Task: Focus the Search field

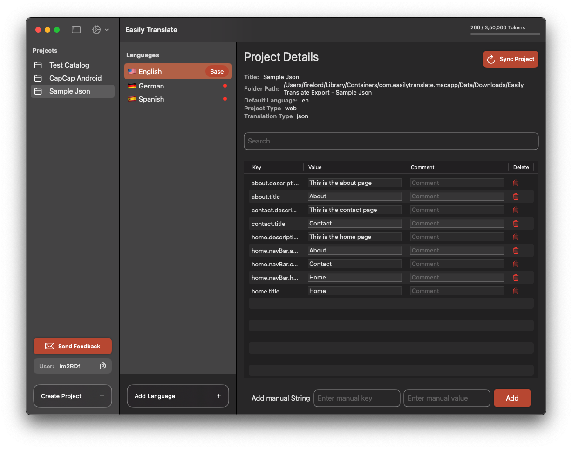Action: point(391,141)
